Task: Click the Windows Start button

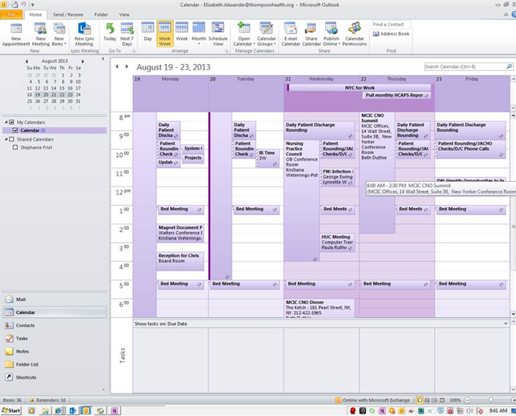Action: 11,411
